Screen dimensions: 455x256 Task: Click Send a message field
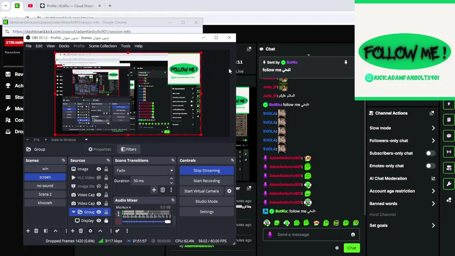point(311,235)
